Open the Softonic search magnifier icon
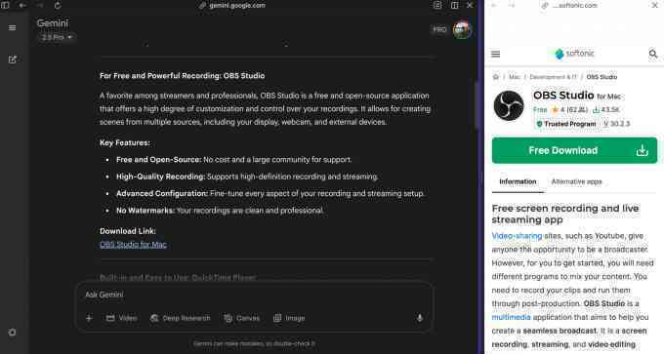The image size is (664, 354). tap(652, 54)
